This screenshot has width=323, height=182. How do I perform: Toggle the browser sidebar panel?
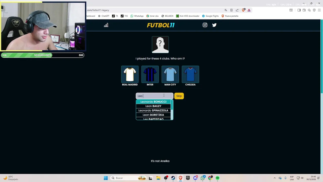[299, 10]
